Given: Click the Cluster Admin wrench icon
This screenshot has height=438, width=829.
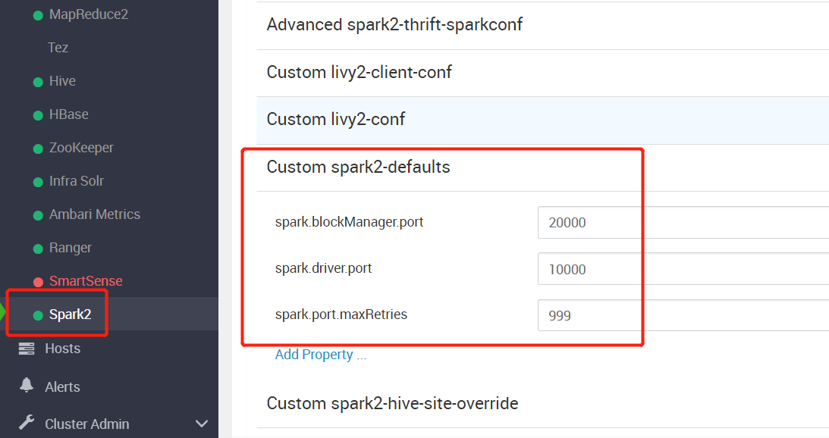Looking at the screenshot, I should 27,423.
